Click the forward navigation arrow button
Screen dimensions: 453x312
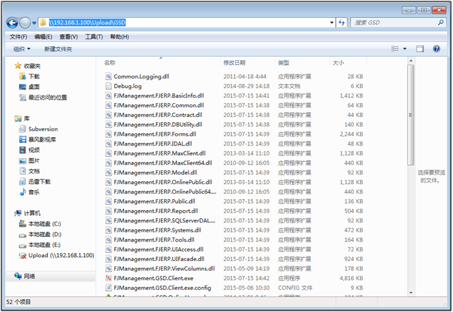tap(25, 23)
